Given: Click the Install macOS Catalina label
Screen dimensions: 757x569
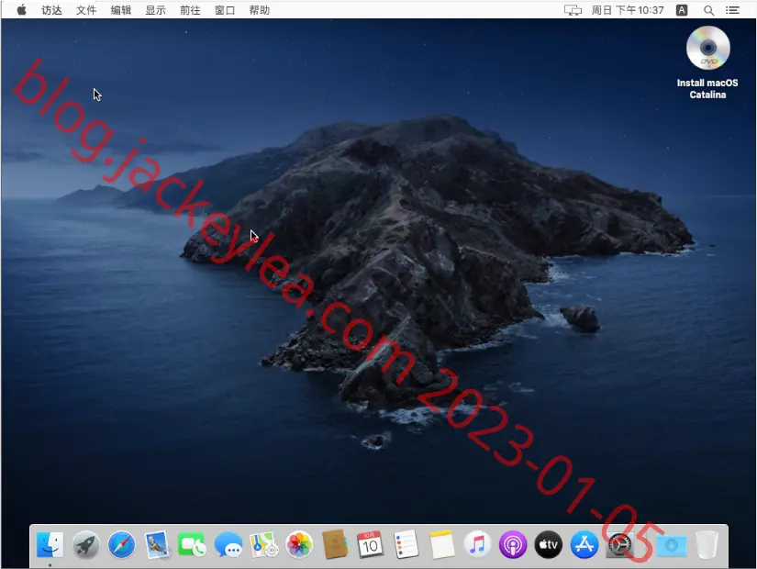Looking at the screenshot, I should (x=707, y=89).
